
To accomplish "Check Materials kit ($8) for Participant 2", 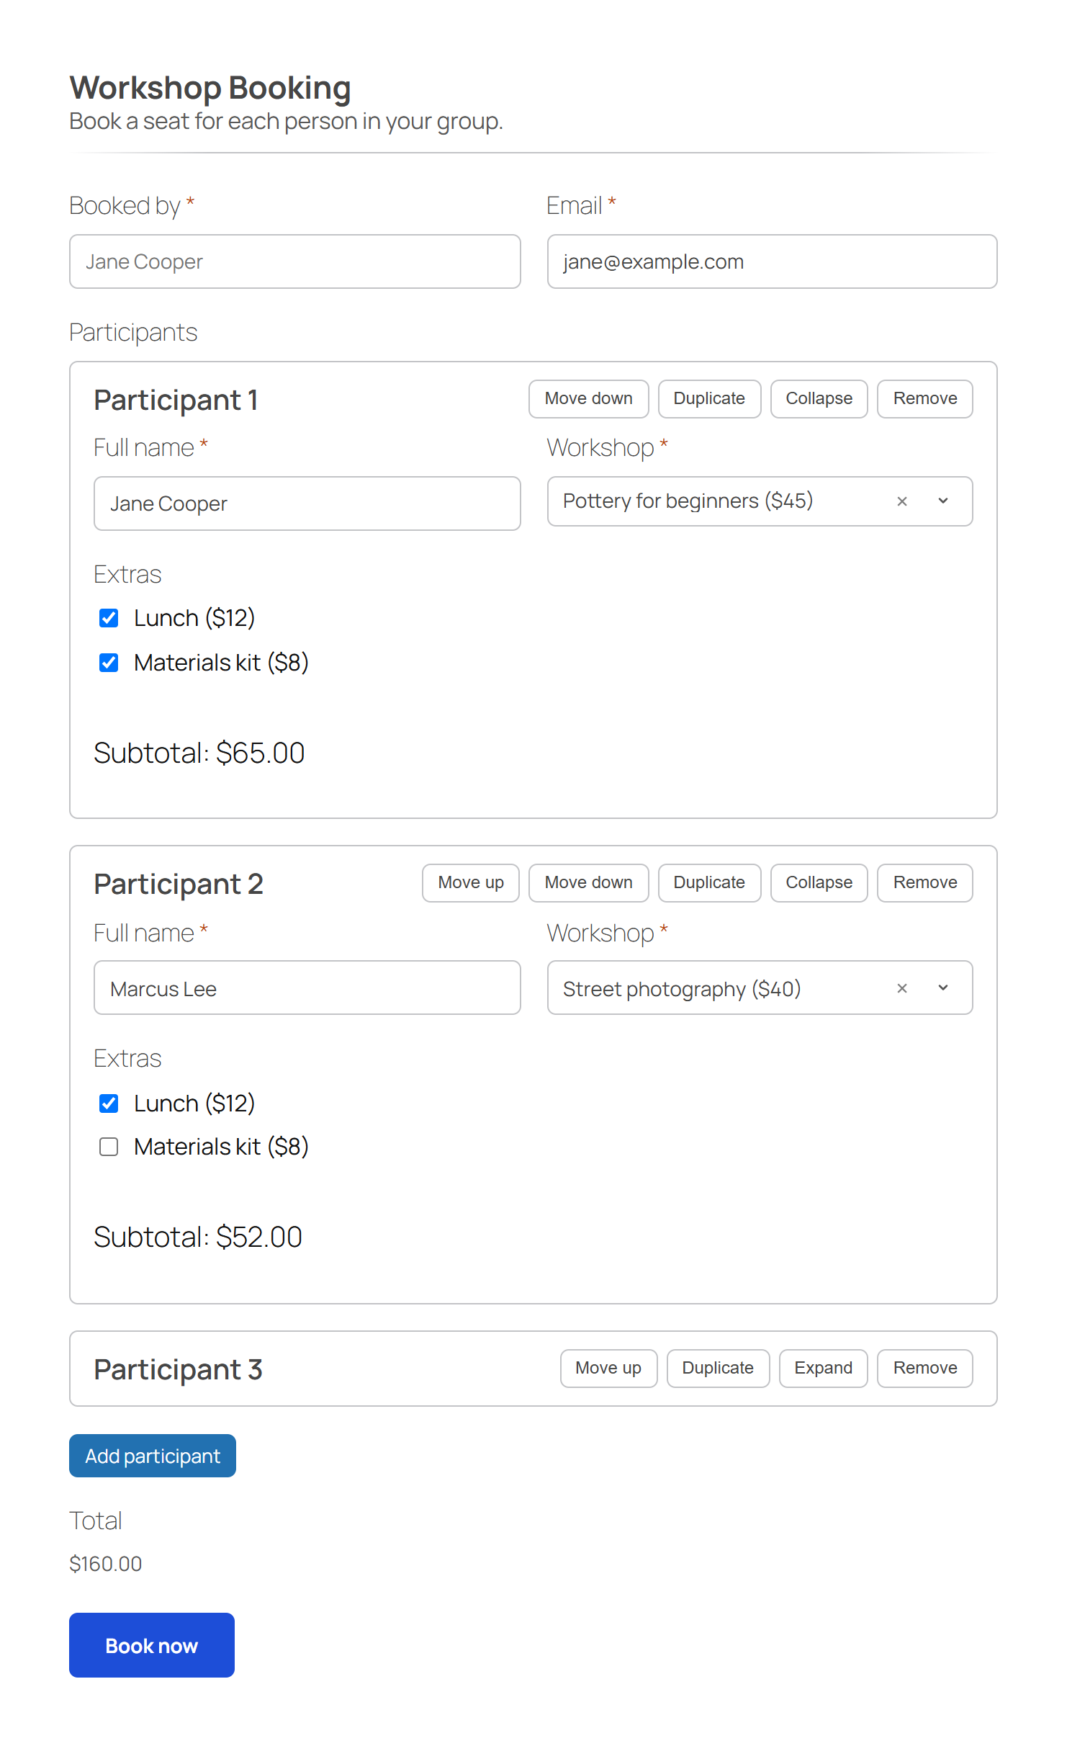I will click(109, 1147).
